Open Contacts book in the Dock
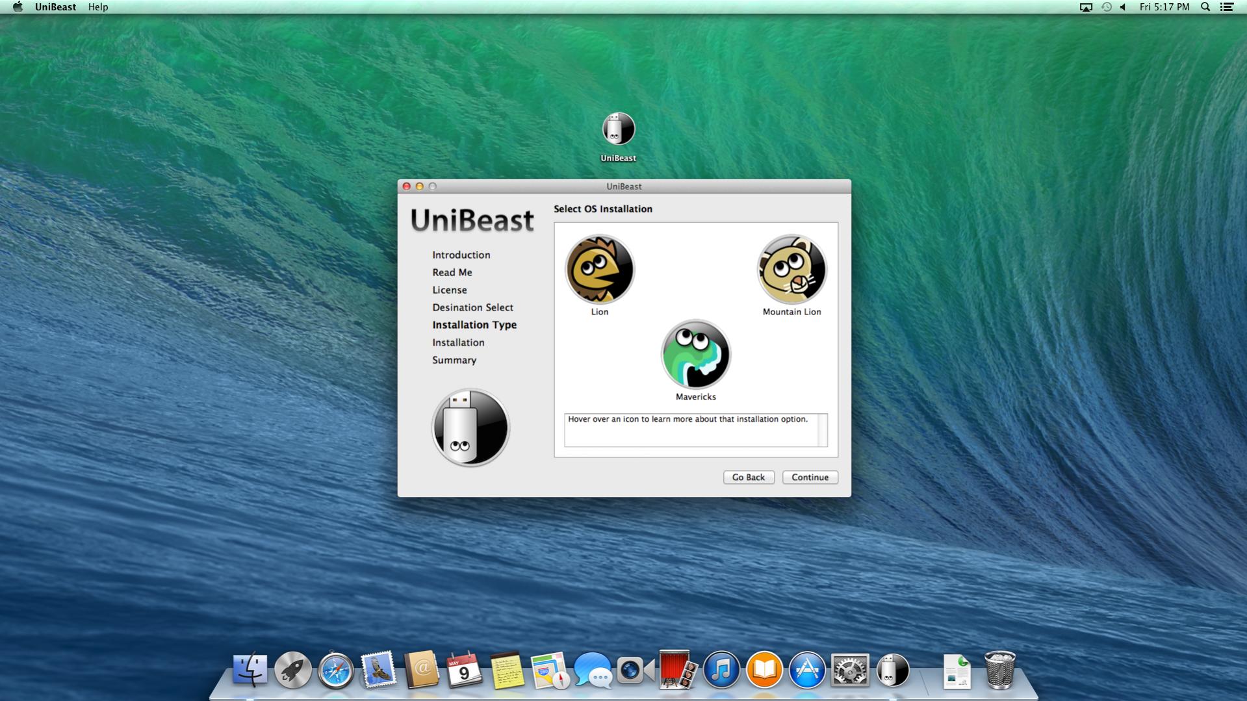This screenshot has width=1247, height=701. 421,670
